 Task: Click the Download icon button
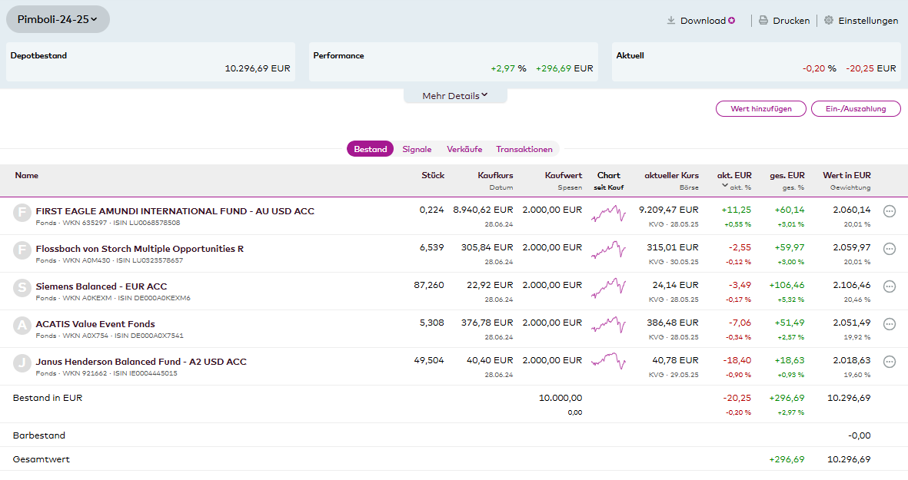coord(671,21)
